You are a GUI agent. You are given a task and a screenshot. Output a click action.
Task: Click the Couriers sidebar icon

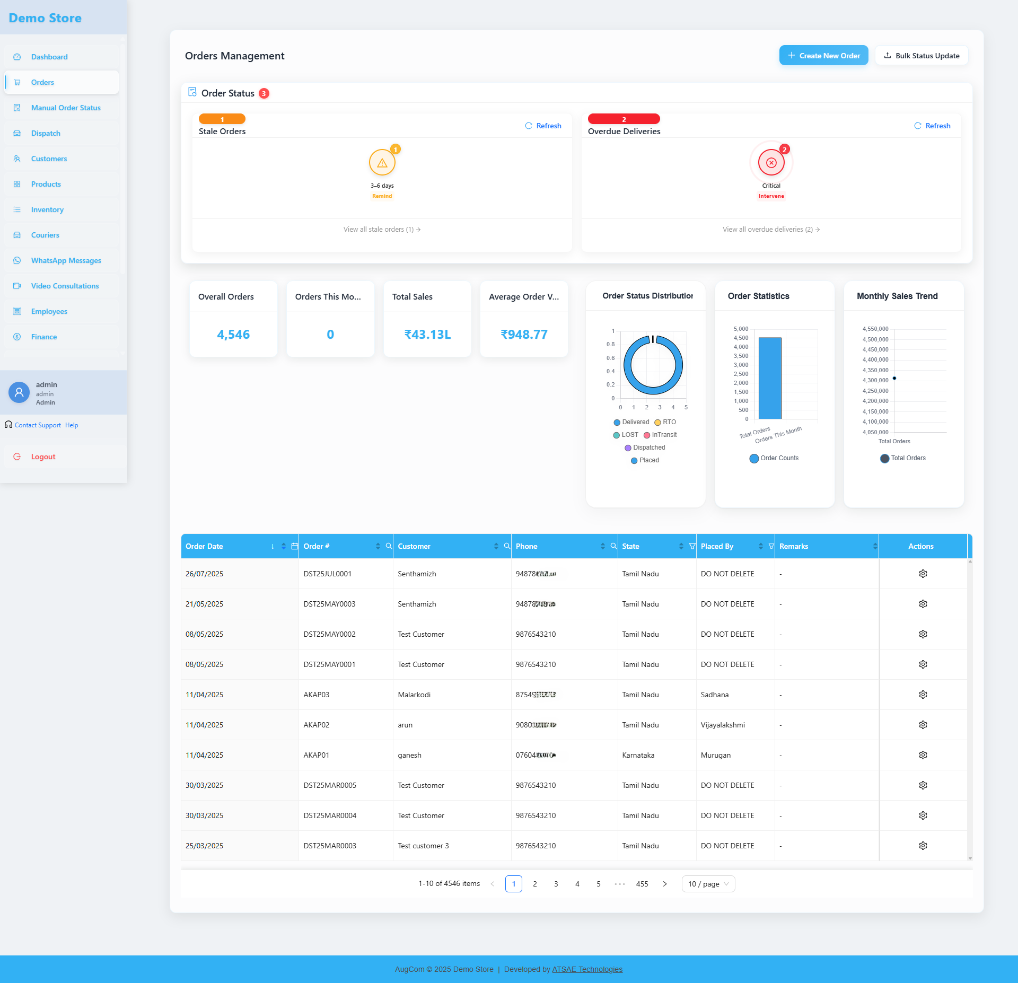[x=17, y=235]
